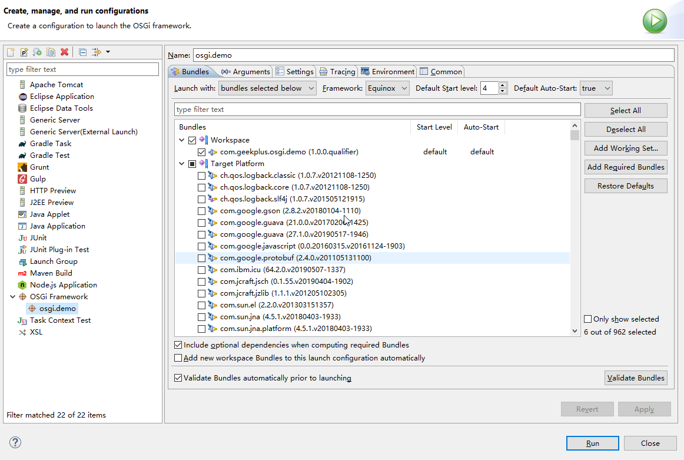Image resolution: width=684 pixels, height=460 pixels.
Task: Click the Java Applet icon
Action: click(x=22, y=214)
